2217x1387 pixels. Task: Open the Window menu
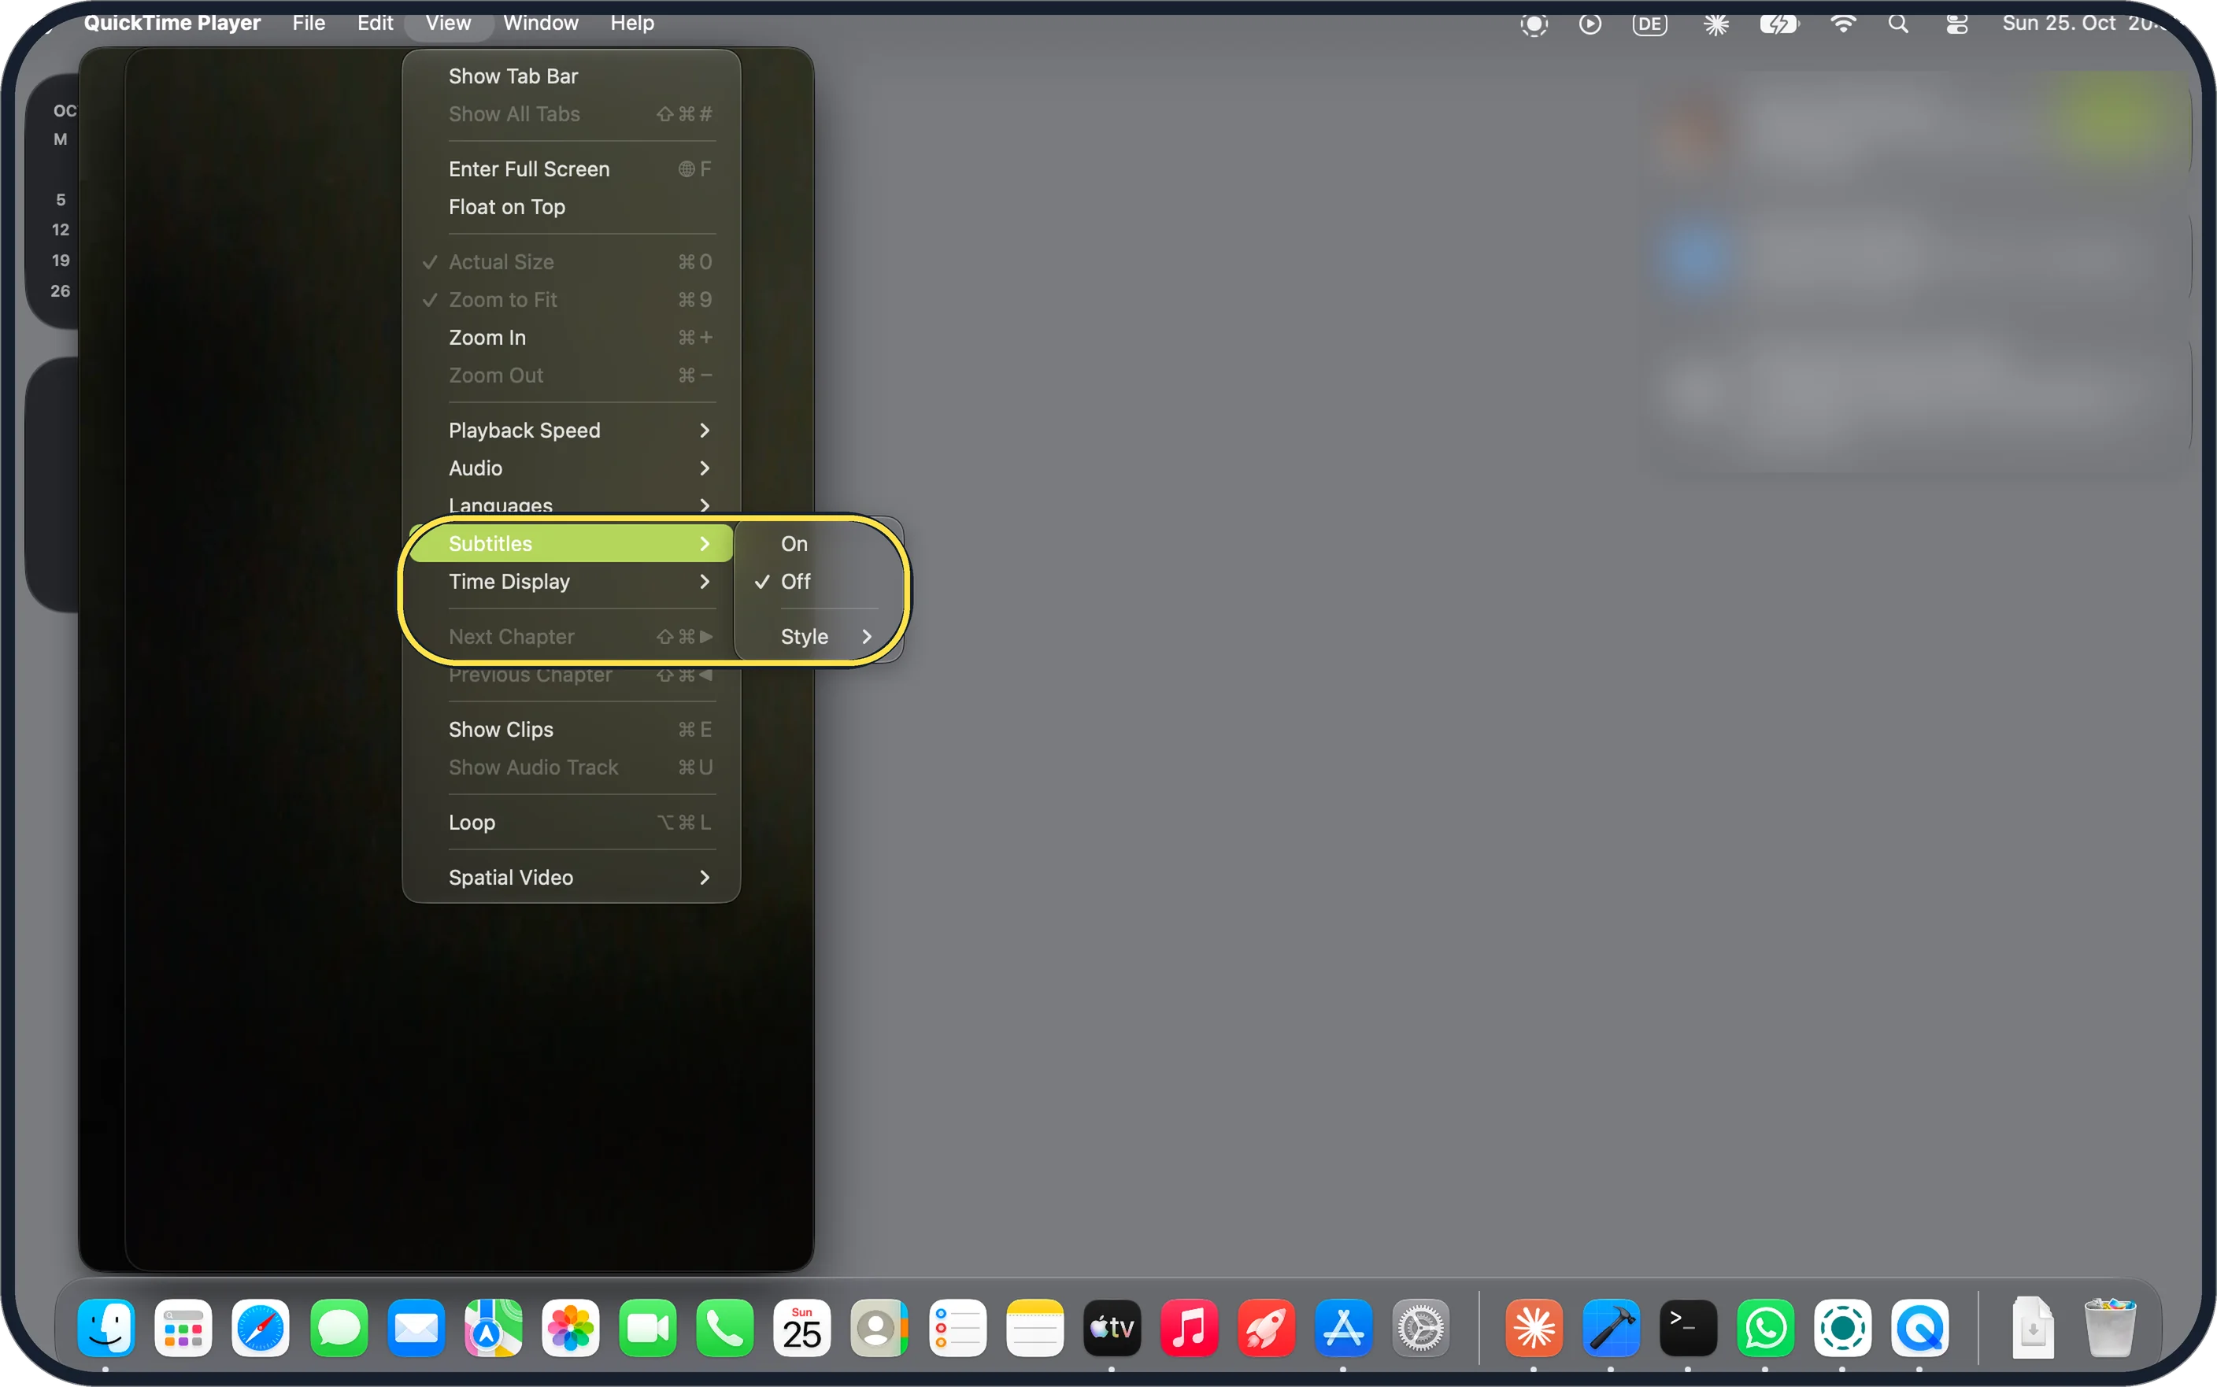[x=540, y=23]
